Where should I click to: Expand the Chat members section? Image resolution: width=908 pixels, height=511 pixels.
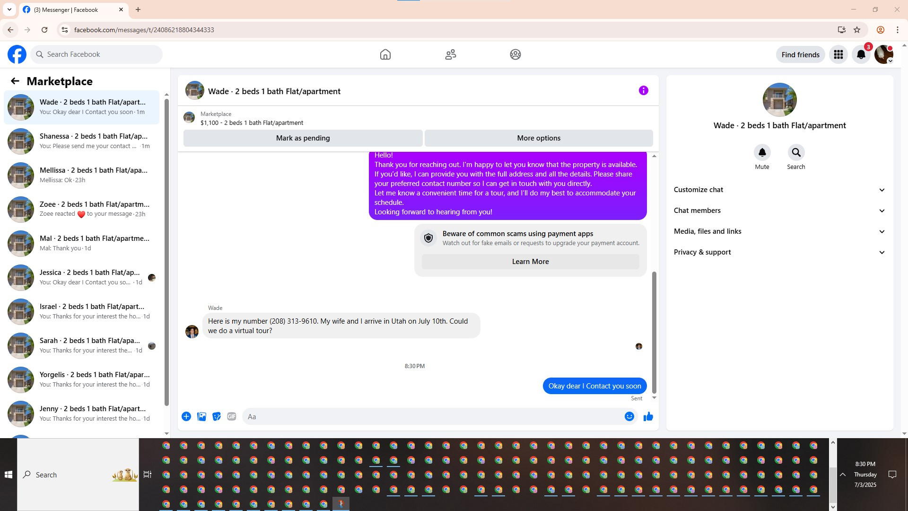point(779,211)
